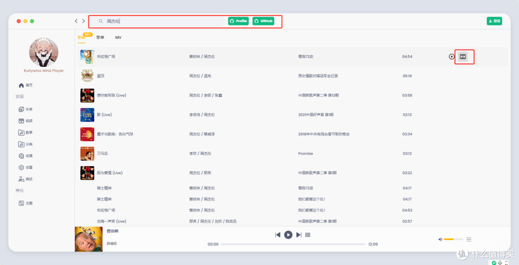Viewport: 519px width, 265px height.
Task: Open the 视频 section in sidebar
Action: [26, 121]
